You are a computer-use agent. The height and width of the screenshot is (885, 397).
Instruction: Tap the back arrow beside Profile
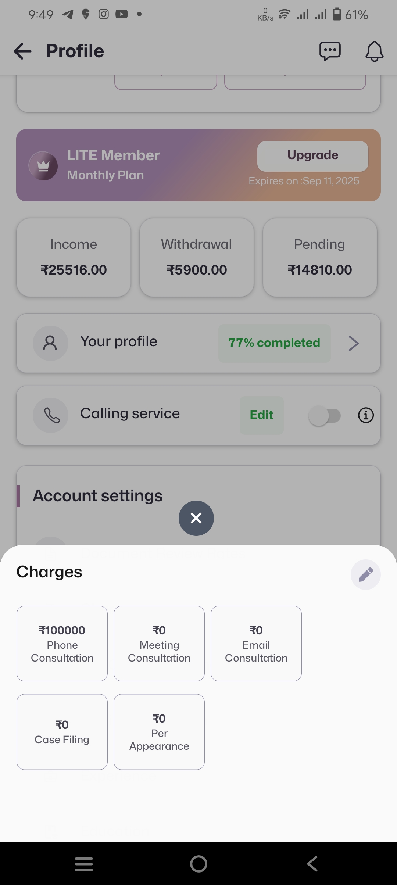pyautogui.click(x=23, y=51)
